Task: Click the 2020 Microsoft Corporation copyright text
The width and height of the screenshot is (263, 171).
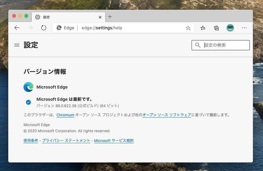Action: coord(67,131)
